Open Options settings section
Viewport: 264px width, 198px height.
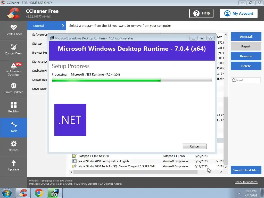14,146
